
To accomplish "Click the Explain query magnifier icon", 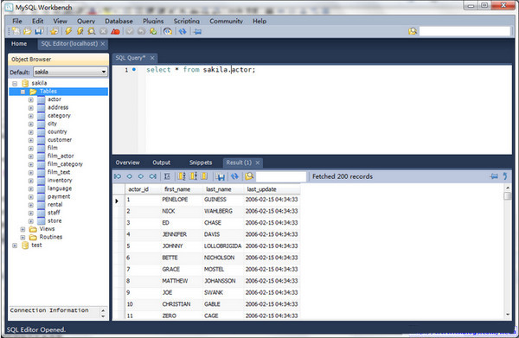I will [92, 31].
